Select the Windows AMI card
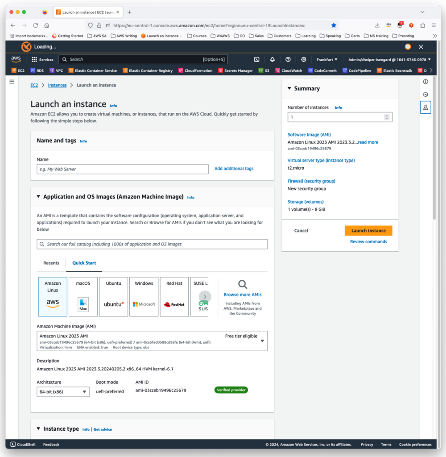446x457 pixels. tap(144, 296)
